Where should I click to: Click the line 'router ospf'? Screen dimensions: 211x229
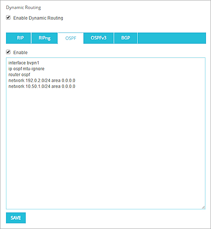[x=19, y=74]
